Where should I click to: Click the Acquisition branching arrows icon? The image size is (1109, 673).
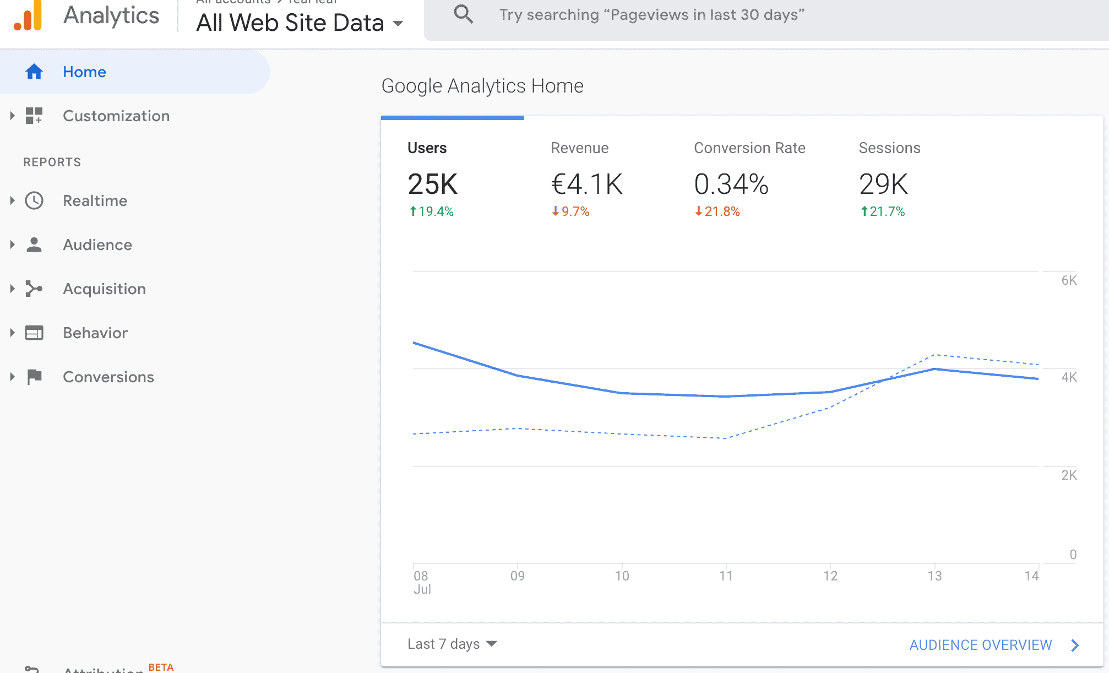(34, 289)
